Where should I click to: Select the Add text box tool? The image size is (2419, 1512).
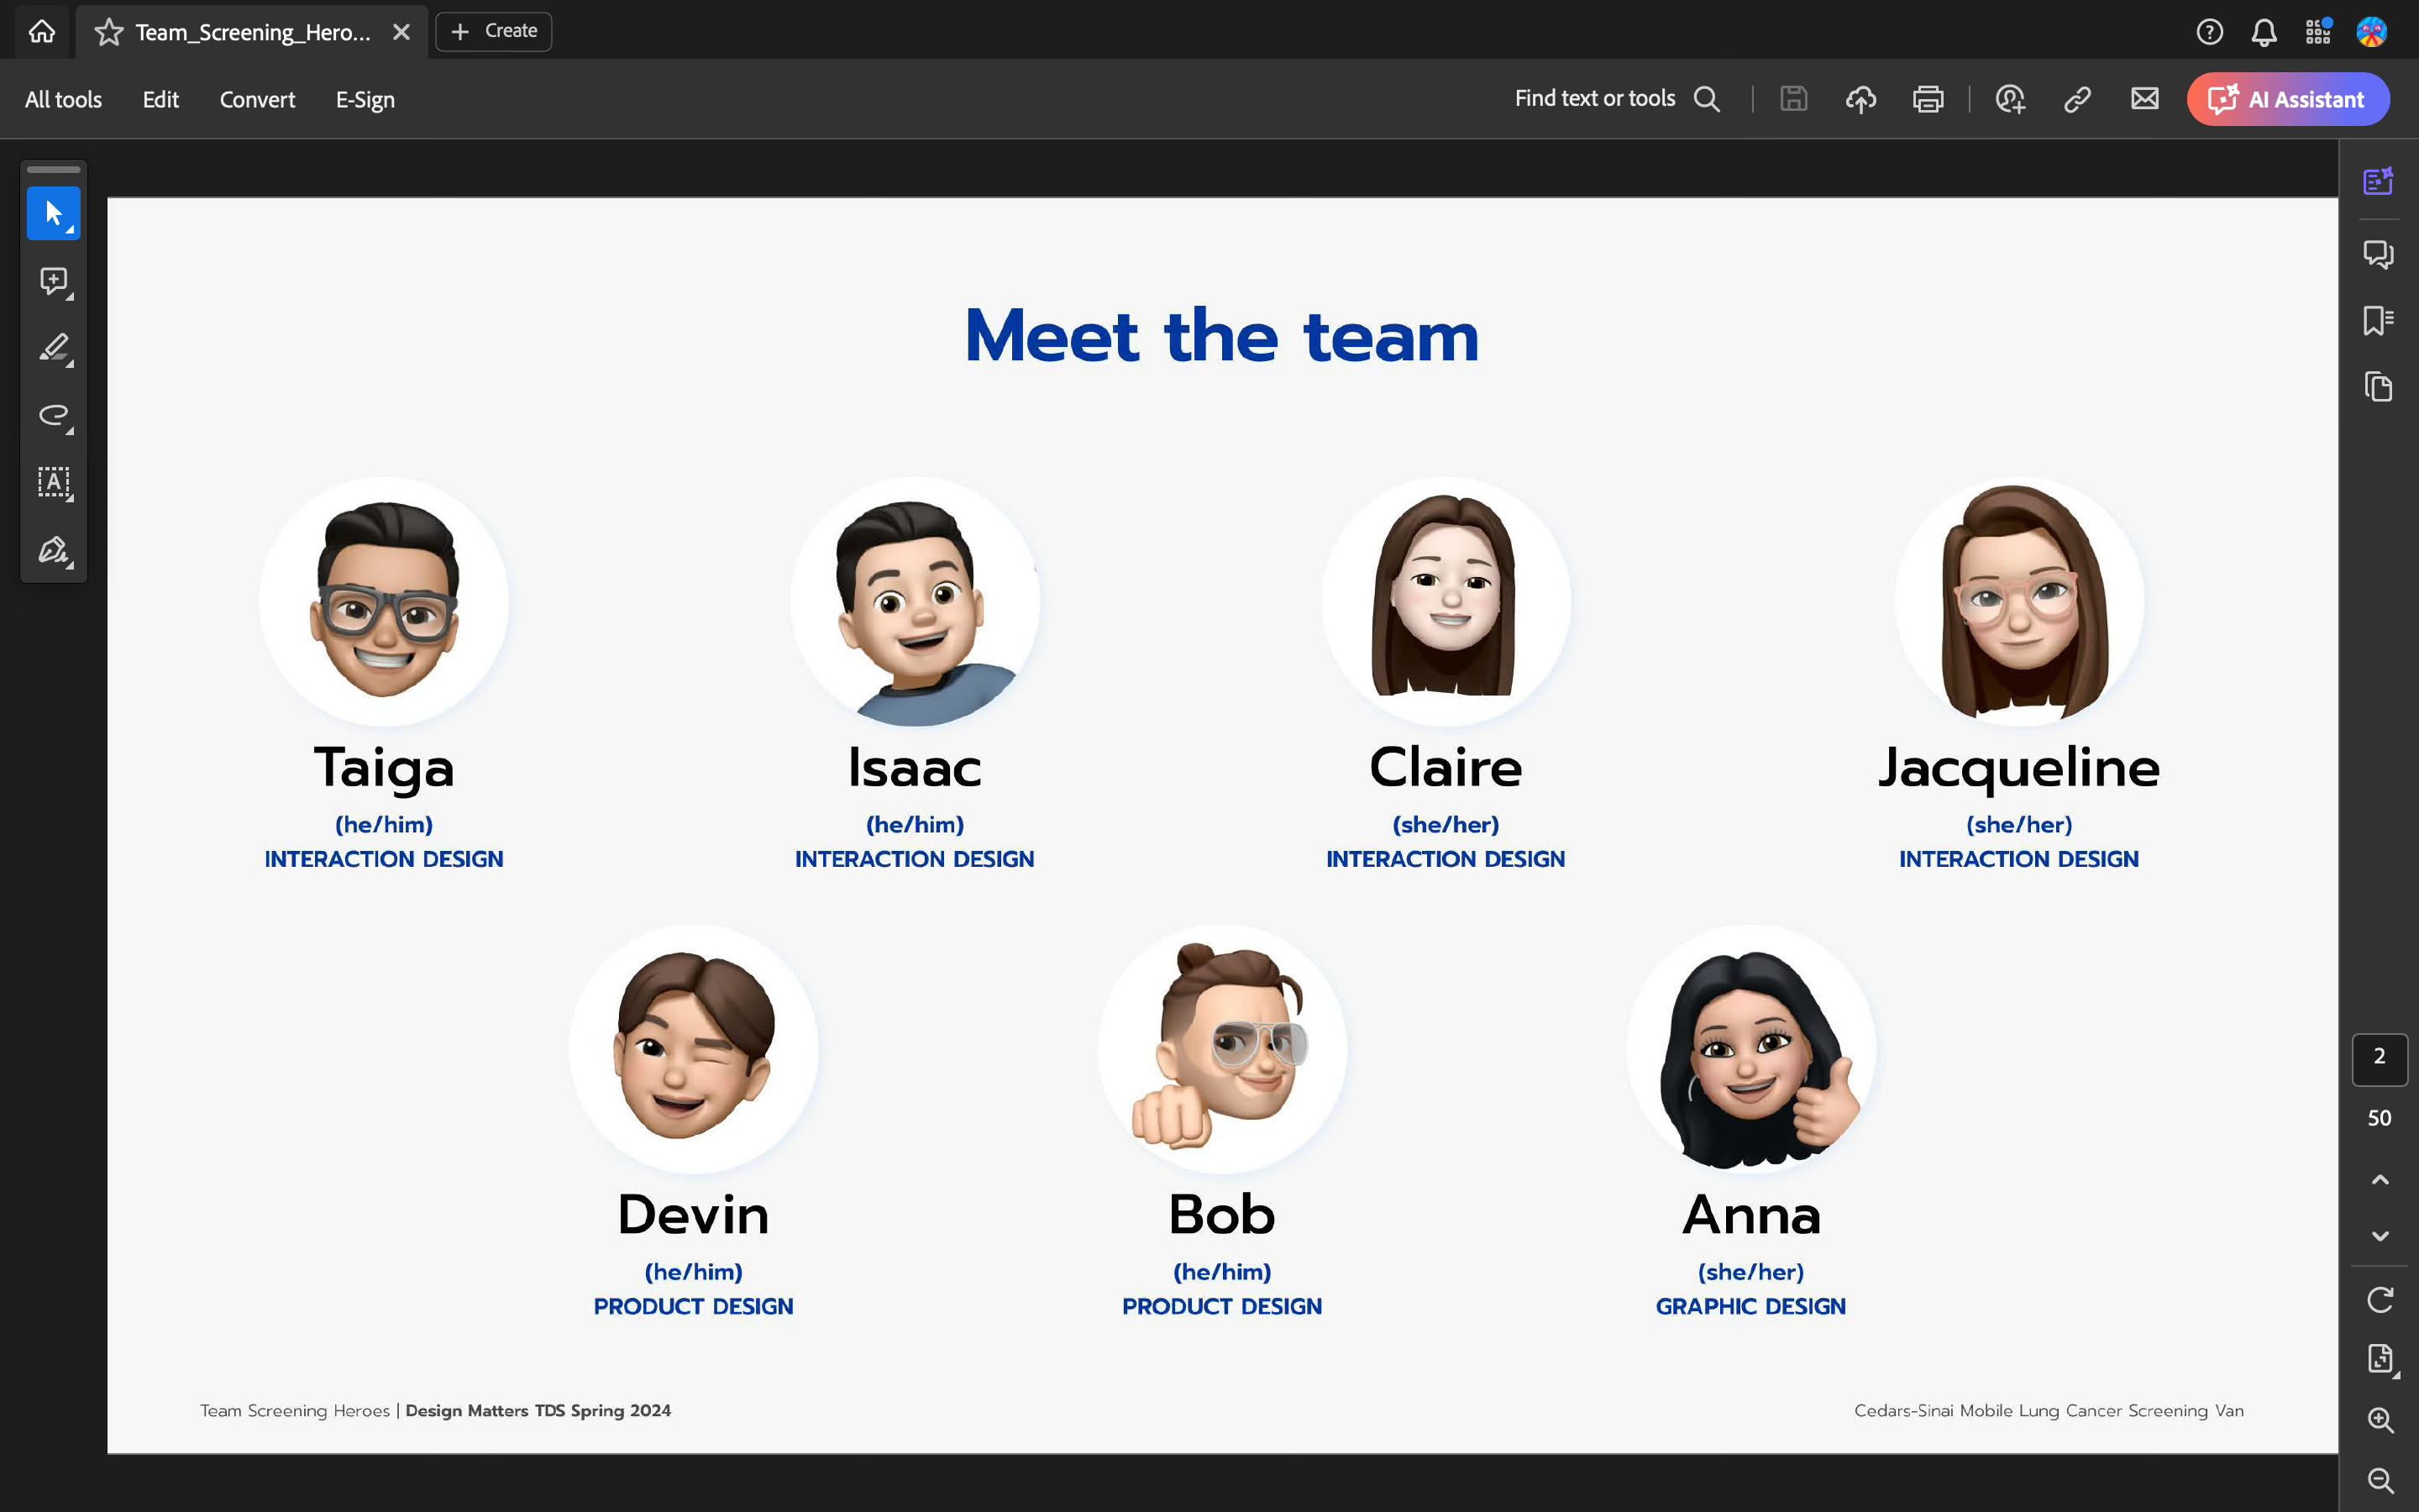[x=53, y=483]
